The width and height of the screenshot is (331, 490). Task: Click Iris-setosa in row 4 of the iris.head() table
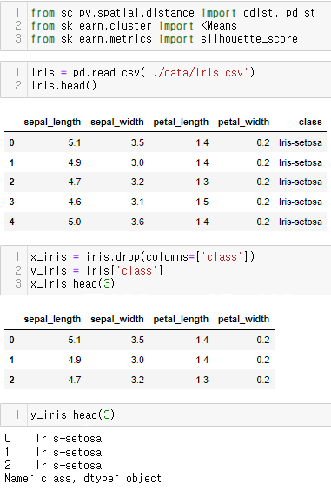point(301,222)
